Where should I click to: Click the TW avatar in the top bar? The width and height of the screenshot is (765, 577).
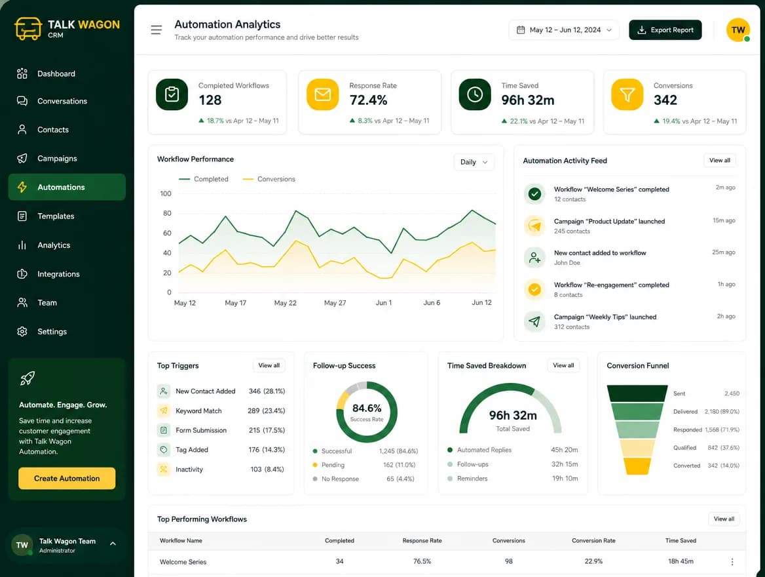[737, 30]
